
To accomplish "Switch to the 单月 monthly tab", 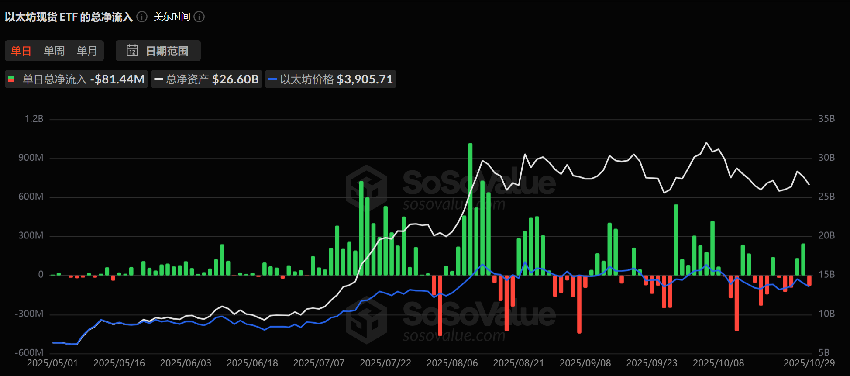I will (x=87, y=51).
